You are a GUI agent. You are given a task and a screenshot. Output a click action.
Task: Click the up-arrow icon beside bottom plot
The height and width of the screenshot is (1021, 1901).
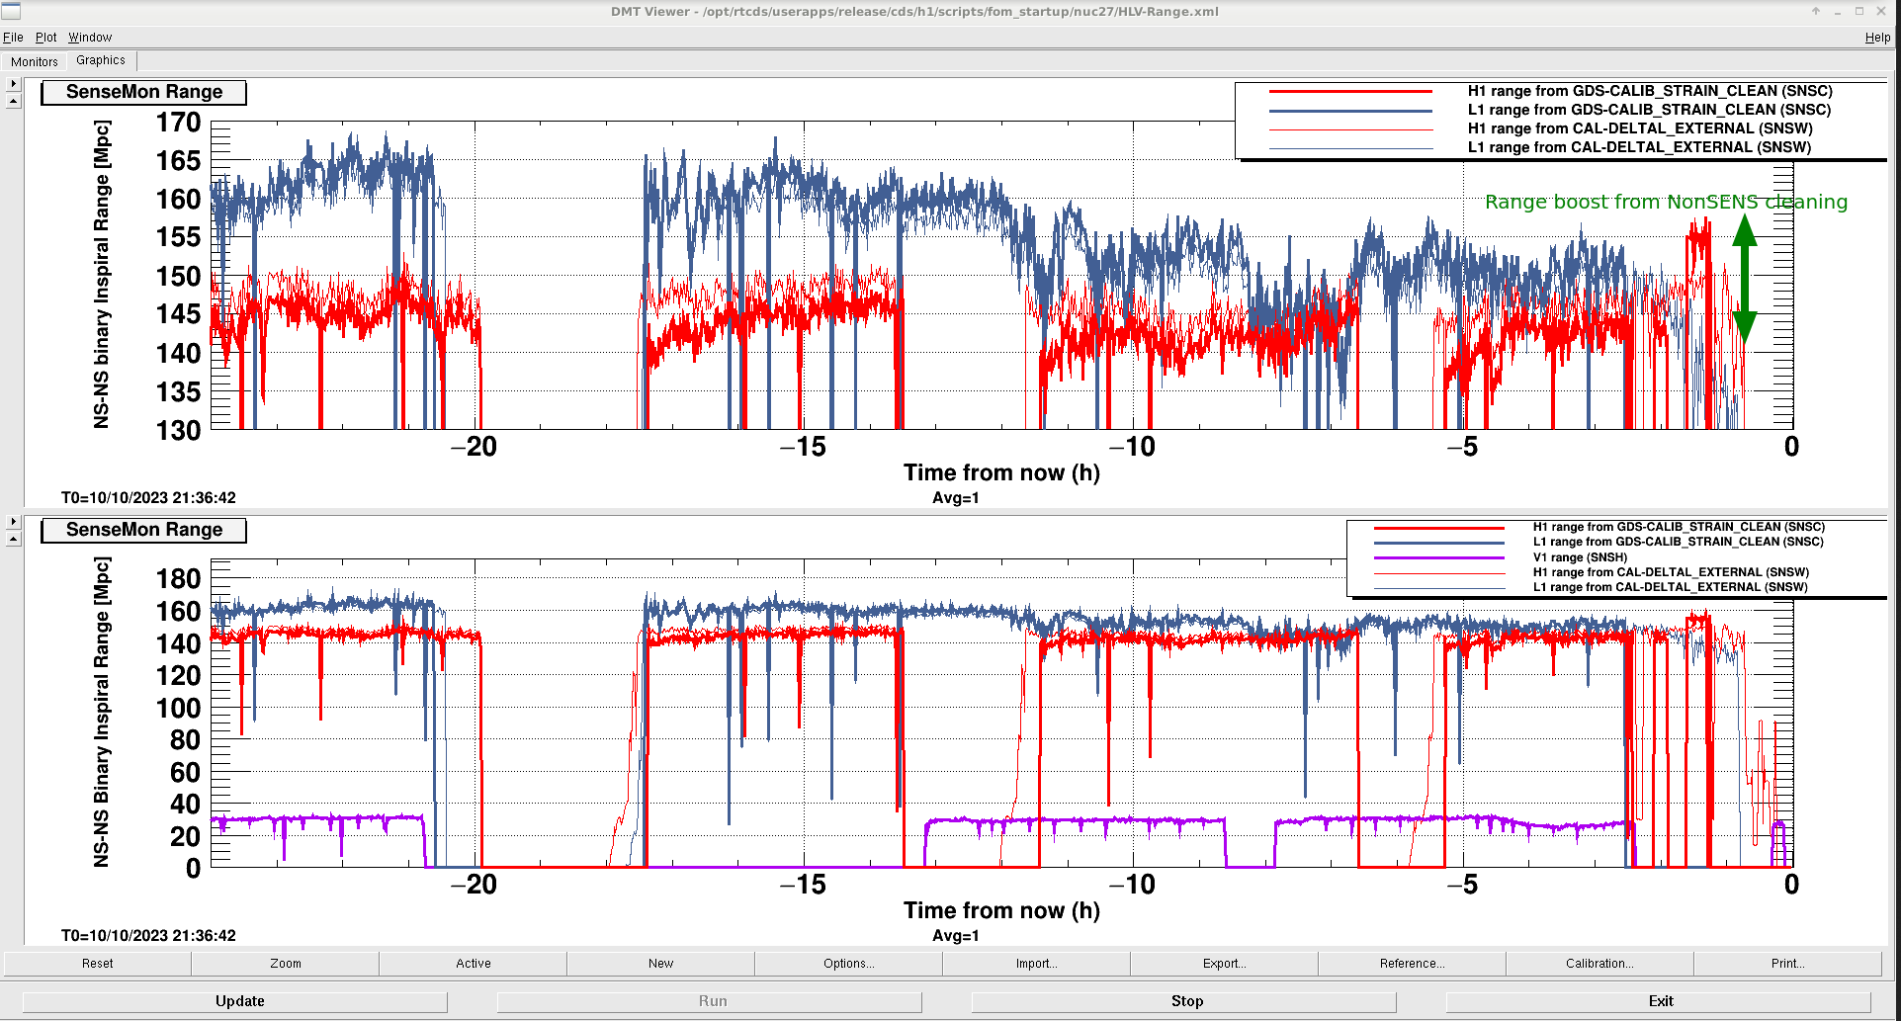tap(13, 539)
